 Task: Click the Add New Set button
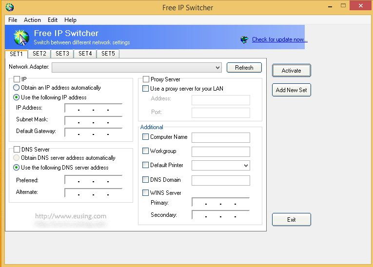click(x=291, y=90)
